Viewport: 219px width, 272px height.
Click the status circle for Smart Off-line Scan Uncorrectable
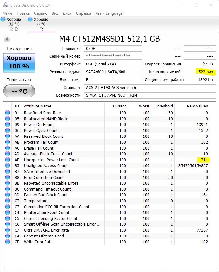(7, 224)
